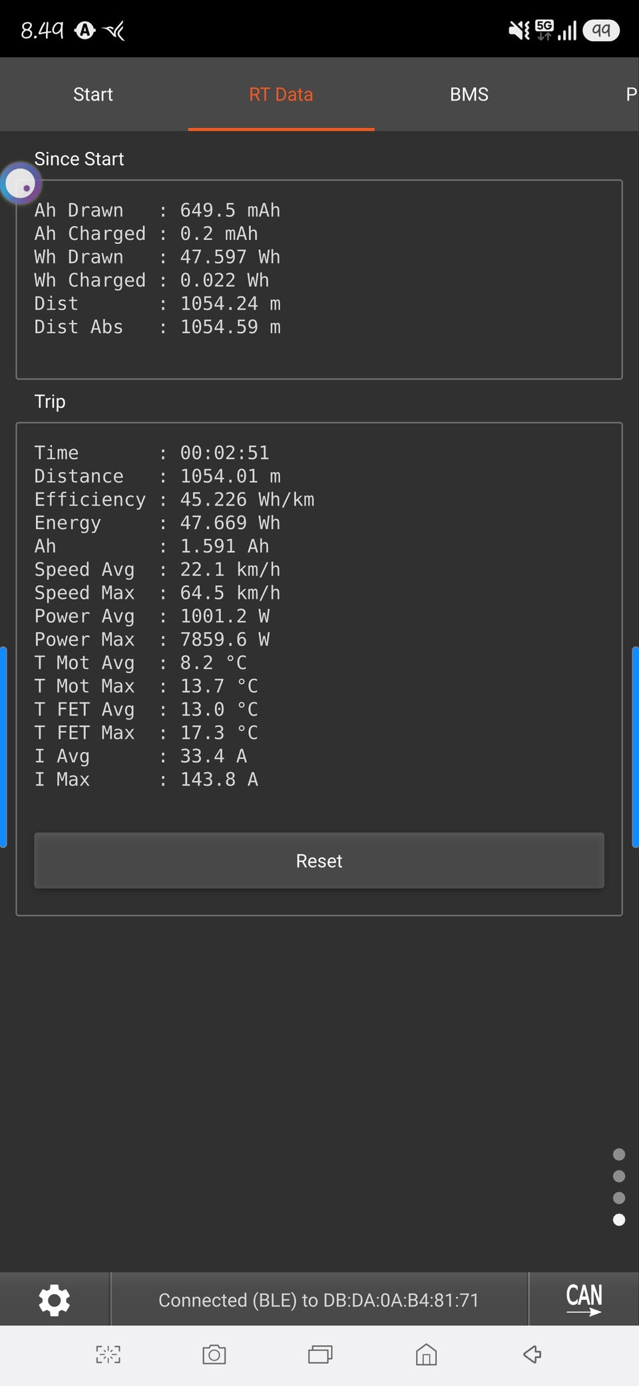Viewport: 639px width, 1386px height.
Task: Tap the Since Start statistics box
Action: click(x=319, y=279)
